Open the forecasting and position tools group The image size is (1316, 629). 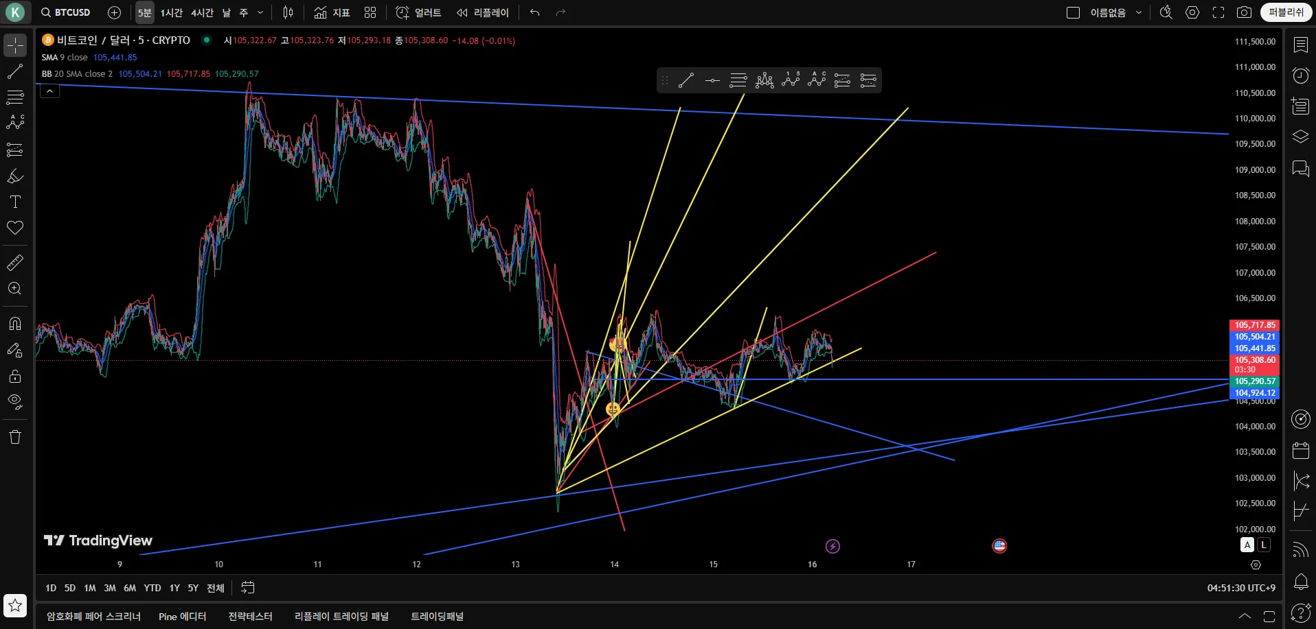pos(15,150)
